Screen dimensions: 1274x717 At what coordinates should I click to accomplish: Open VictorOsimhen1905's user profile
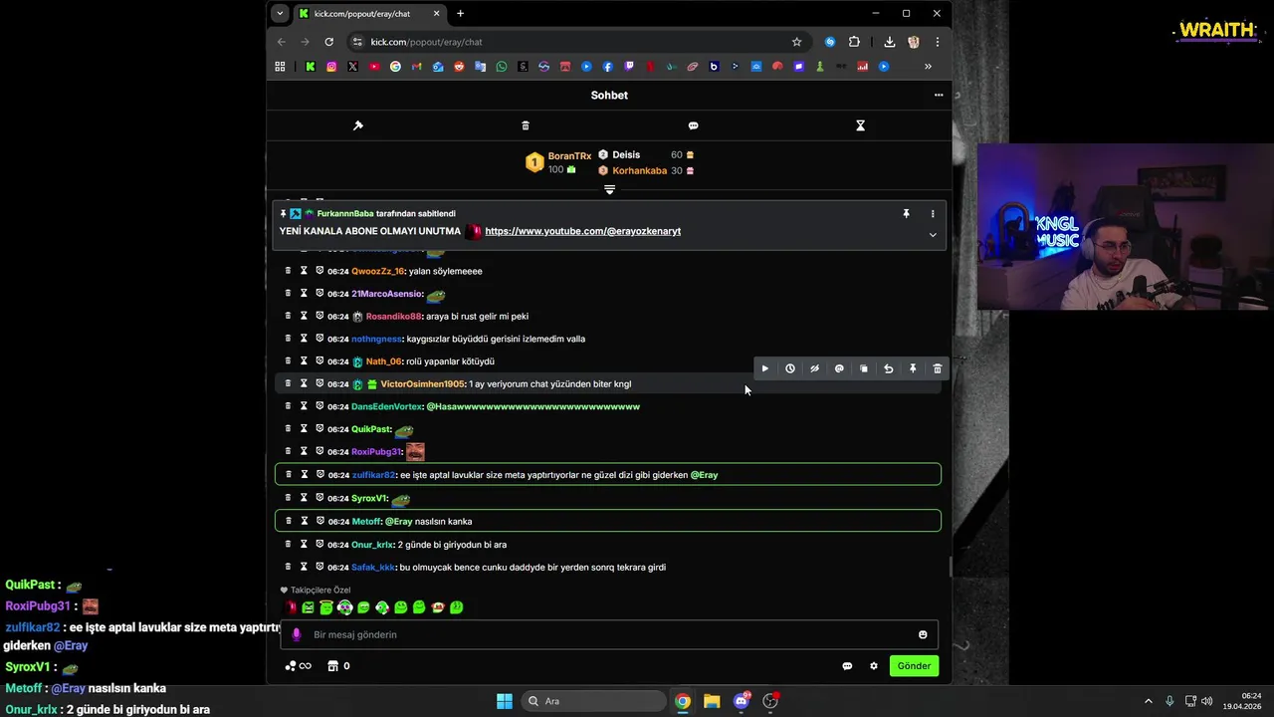(422, 384)
